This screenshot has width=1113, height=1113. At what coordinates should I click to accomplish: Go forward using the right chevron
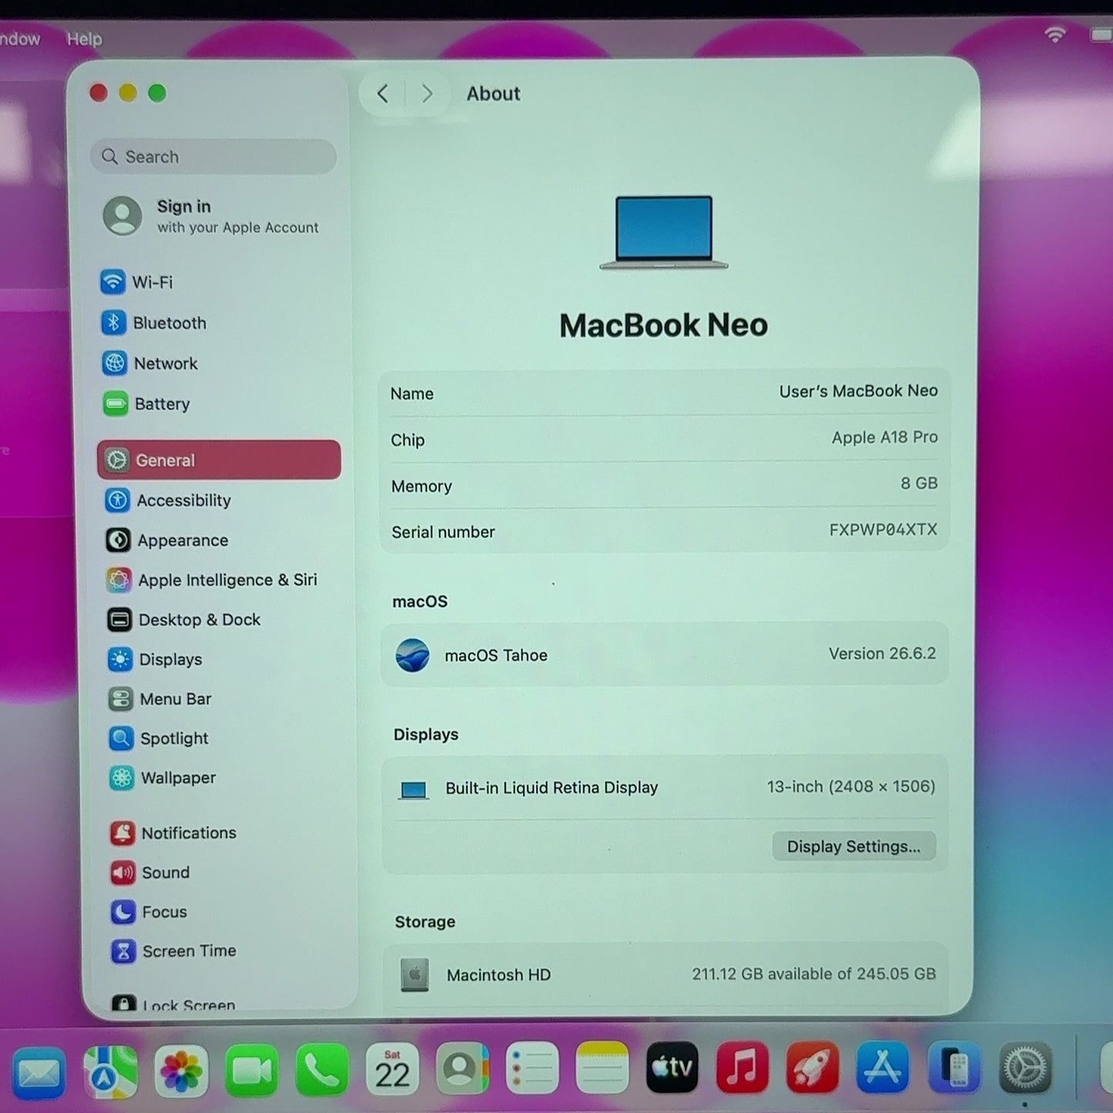click(x=427, y=94)
